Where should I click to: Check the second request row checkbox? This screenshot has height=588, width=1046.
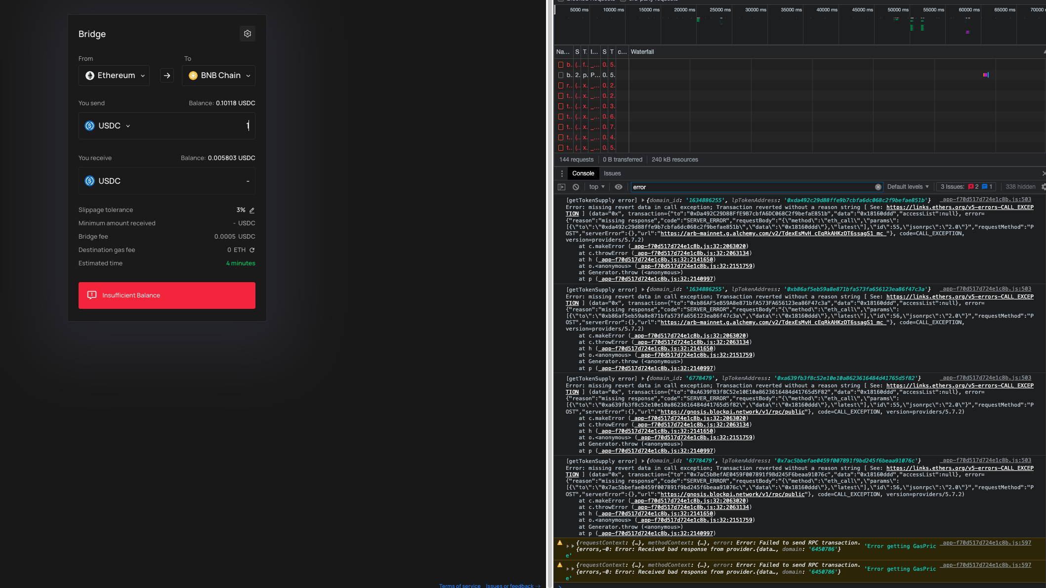tap(561, 75)
